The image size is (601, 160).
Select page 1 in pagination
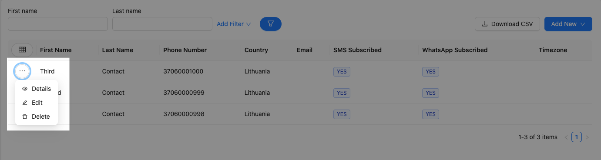[577, 137]
